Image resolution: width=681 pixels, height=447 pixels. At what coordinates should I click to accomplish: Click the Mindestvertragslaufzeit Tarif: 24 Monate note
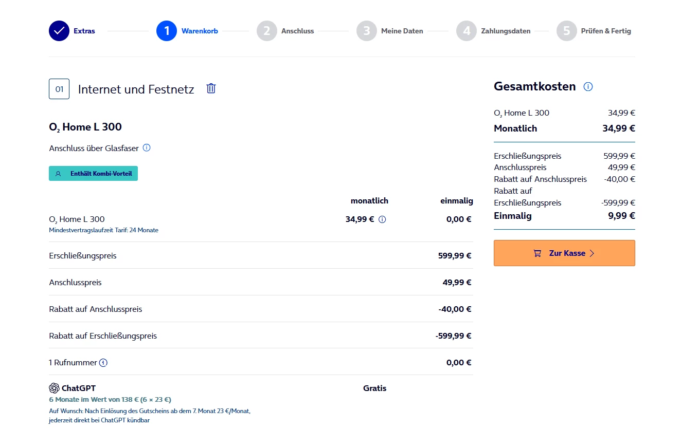coord(103,230)
